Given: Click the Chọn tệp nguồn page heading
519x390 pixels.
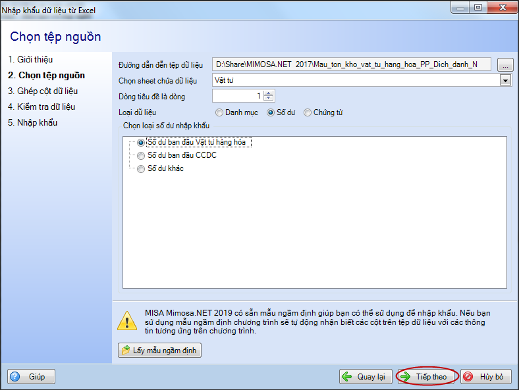Looking at the screenshot, I should [55, 37].
